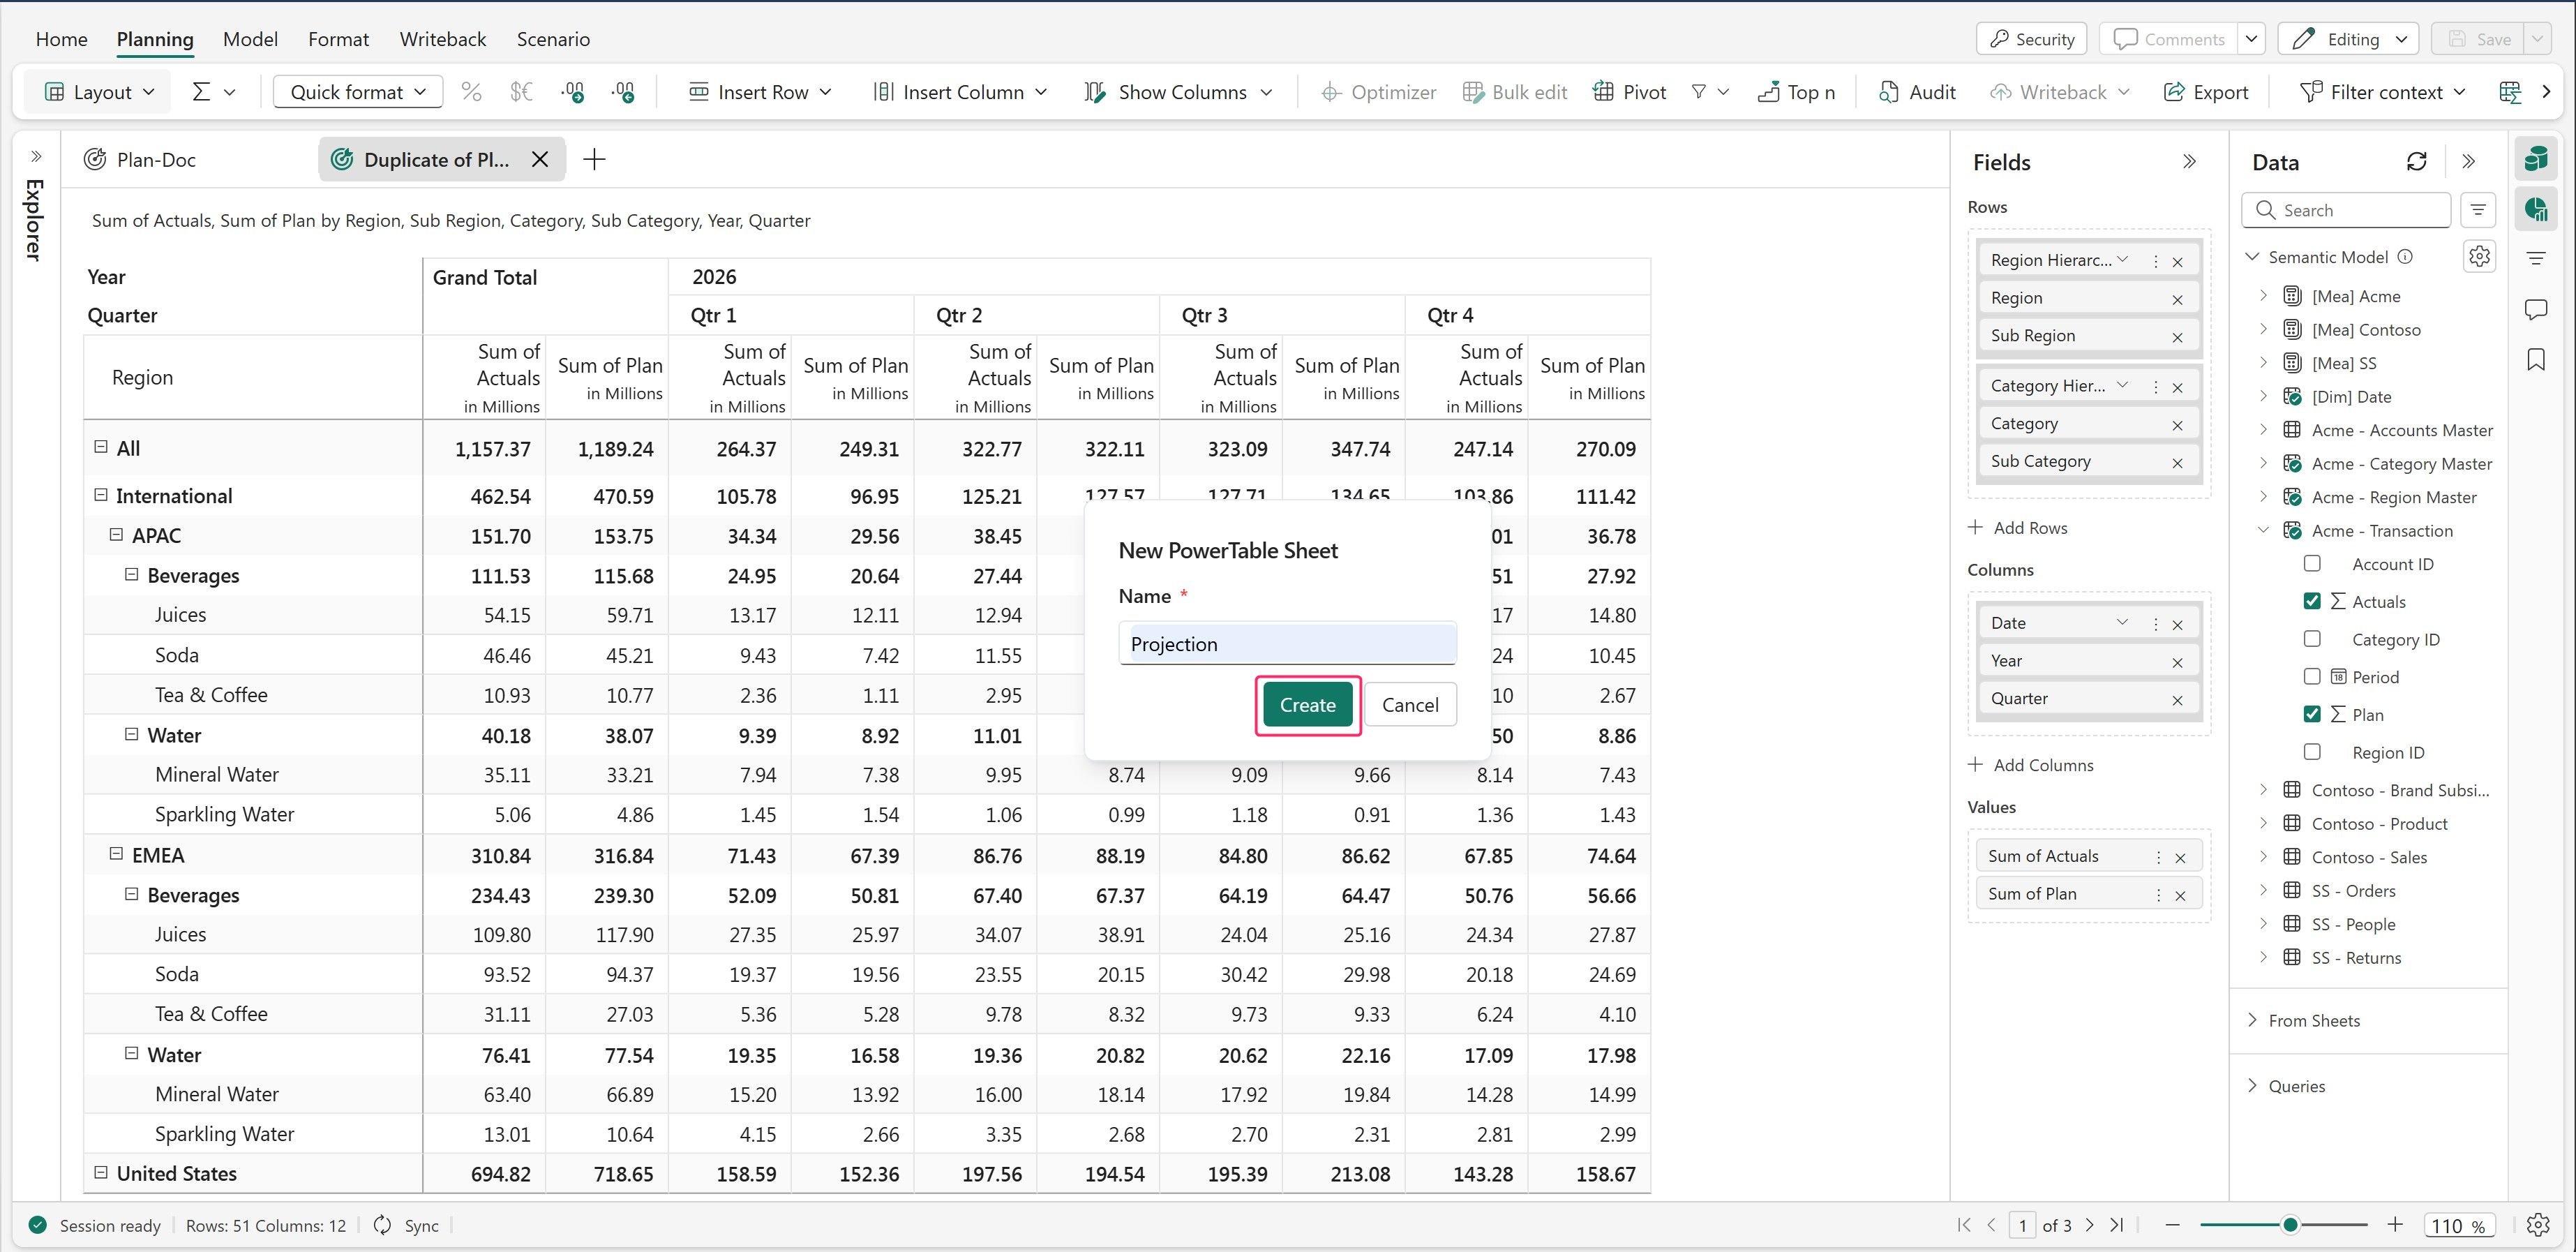
Task: Collapse the EMEA row group
Action: [x=116, y=854]
